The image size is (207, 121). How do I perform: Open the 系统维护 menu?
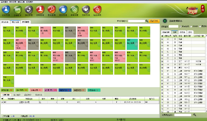click(x=29, y=2)
